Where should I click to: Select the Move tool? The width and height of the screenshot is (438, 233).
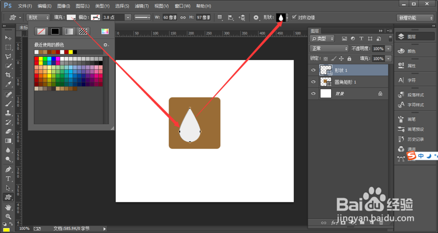pyautogui.click(x=8, y=38)
